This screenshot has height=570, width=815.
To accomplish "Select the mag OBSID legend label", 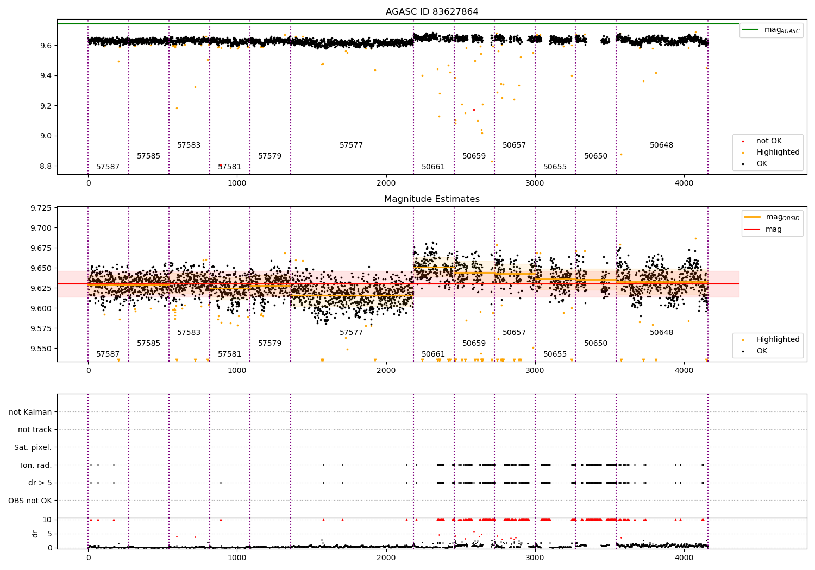I will [782, 217].
